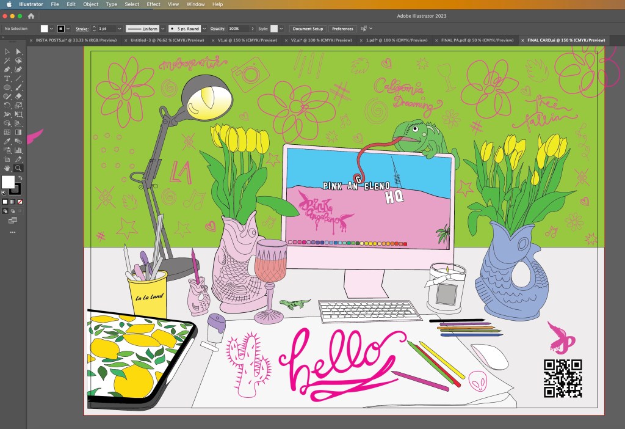Screen dimensions: 625x429
Task: Open the Effect menu
Action: point(153,4)
